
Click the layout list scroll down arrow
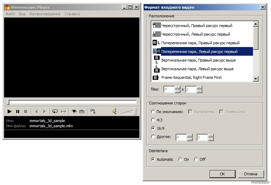[x=256, y=79]
